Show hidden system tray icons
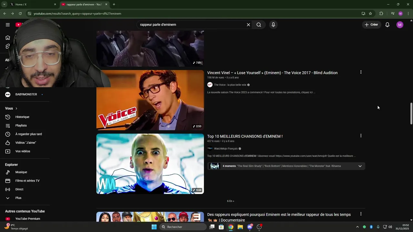This screenshot has height=232, width=413. click(357, 227)
